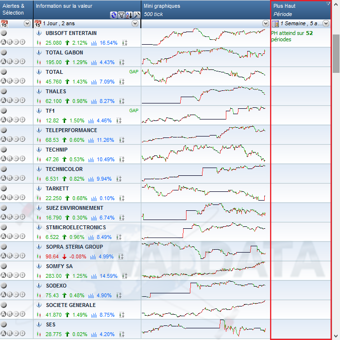The image size is (340, 340).
Task: Click candlestick chart icon for UBISOFT ENTERTAIN
Action: [39, 43]
